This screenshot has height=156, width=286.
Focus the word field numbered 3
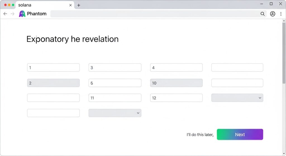coord(115,68)
